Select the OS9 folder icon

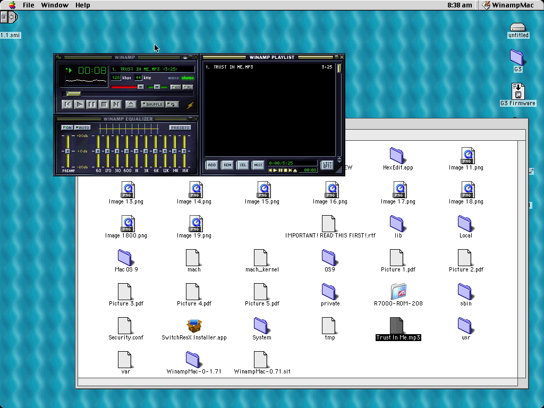click(329, 260)
